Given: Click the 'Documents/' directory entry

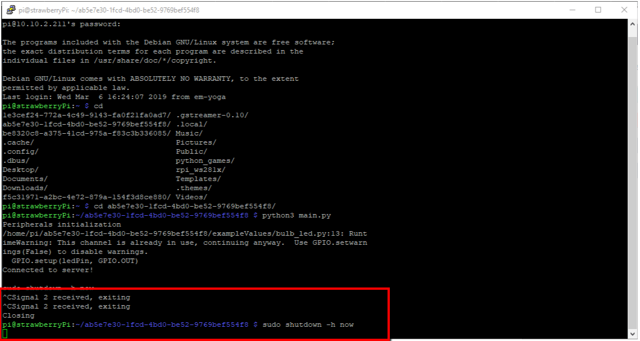Looking at the screenshot, I should click(25, 179).
